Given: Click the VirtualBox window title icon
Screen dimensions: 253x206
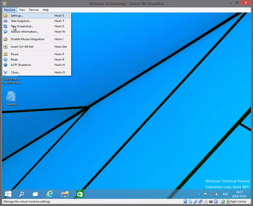Looking at the screenshot, I should pyautogui.click(x=4, y=3).
